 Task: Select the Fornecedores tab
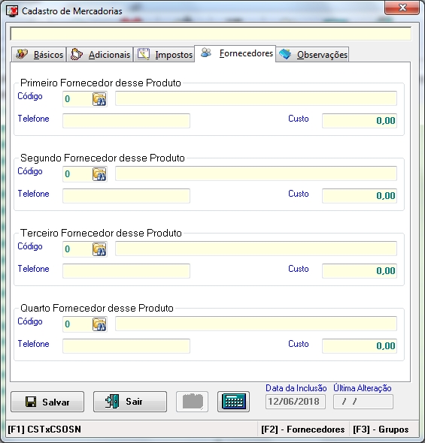coord(235,53)
